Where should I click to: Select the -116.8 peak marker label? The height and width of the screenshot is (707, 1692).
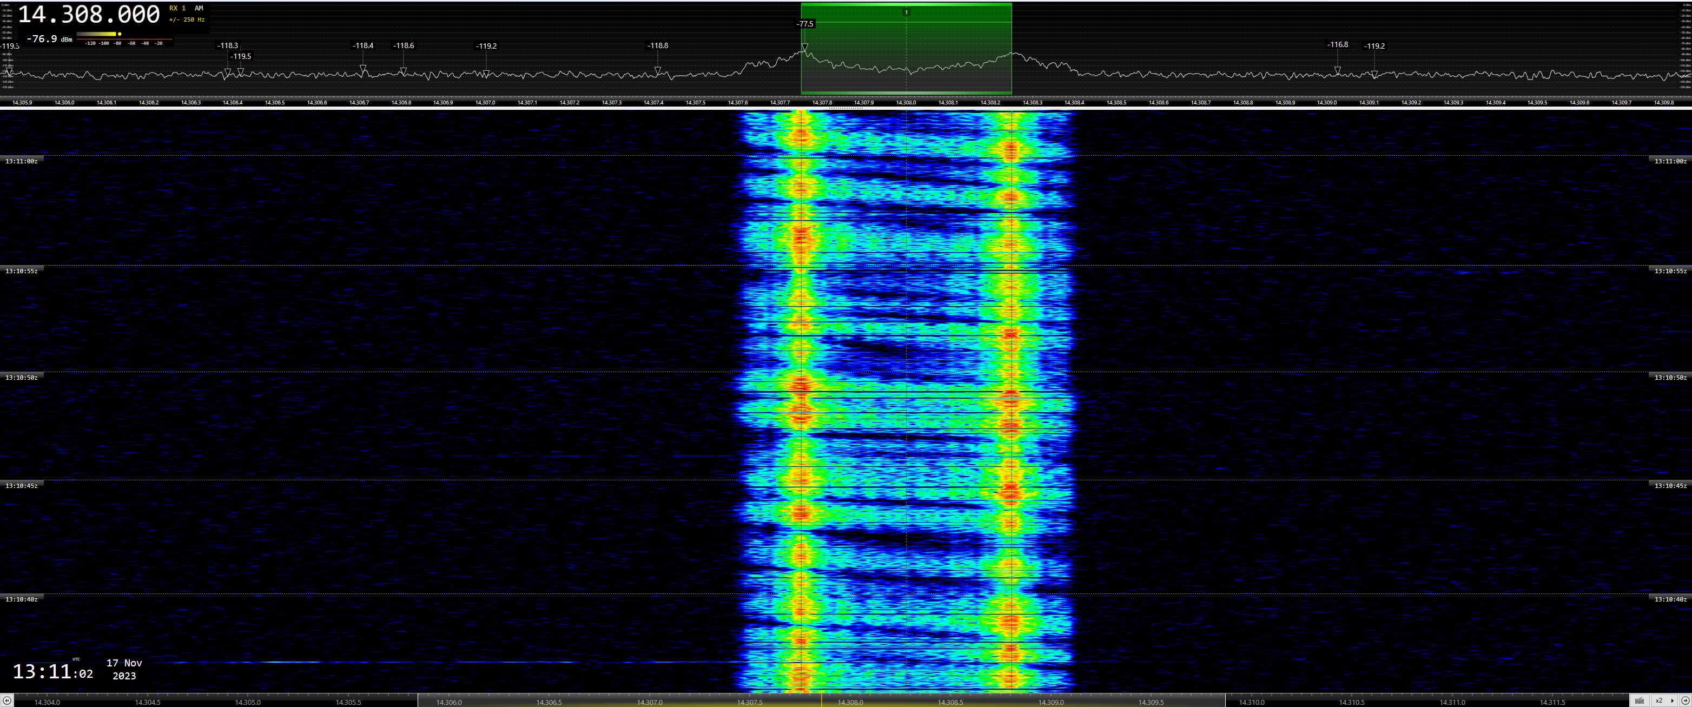1337,45
